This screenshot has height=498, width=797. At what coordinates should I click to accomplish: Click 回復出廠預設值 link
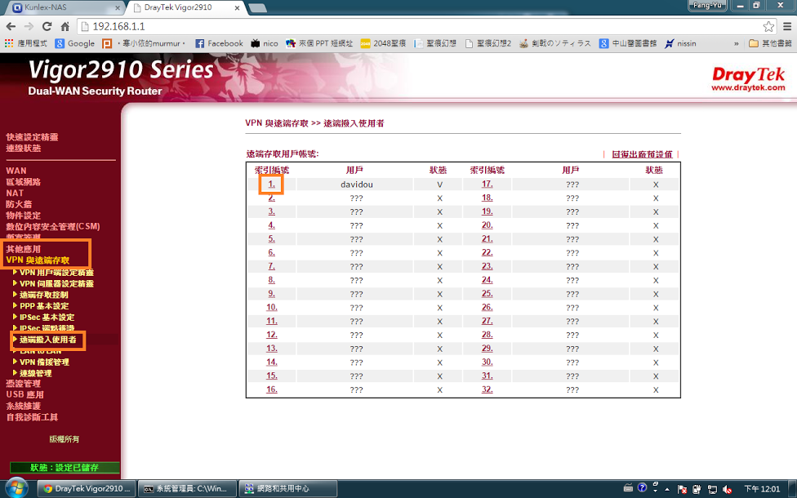click(x=641, y=154)
